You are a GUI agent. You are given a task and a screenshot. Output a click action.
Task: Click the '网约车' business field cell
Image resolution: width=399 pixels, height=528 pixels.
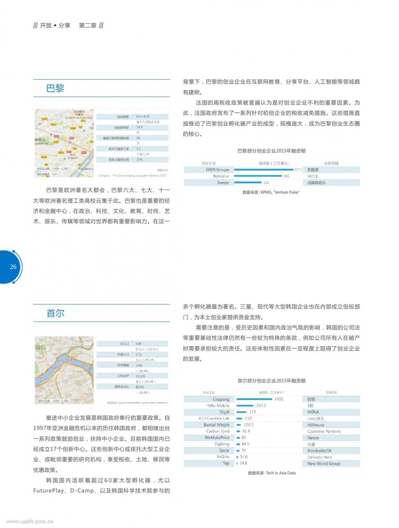[313, 176]
